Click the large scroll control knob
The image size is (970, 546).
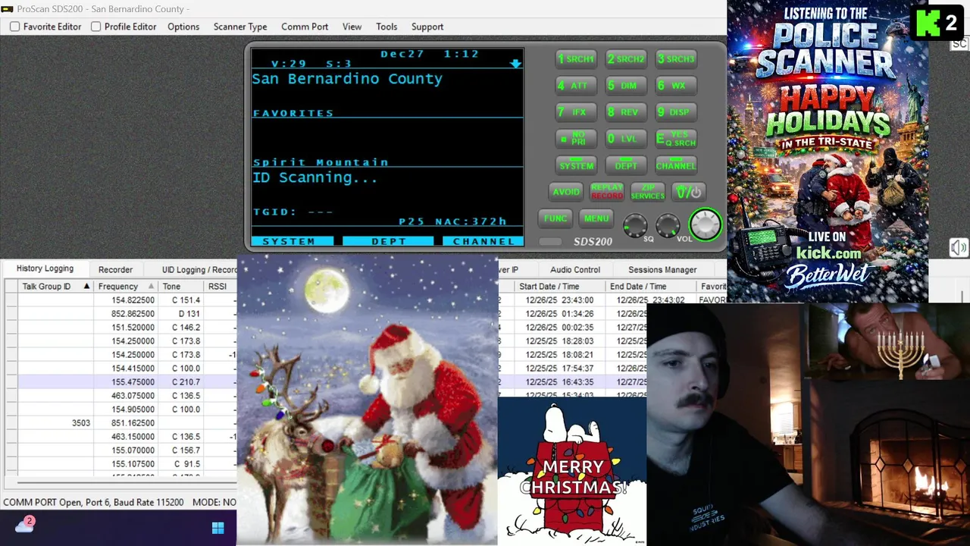[706, 225]
